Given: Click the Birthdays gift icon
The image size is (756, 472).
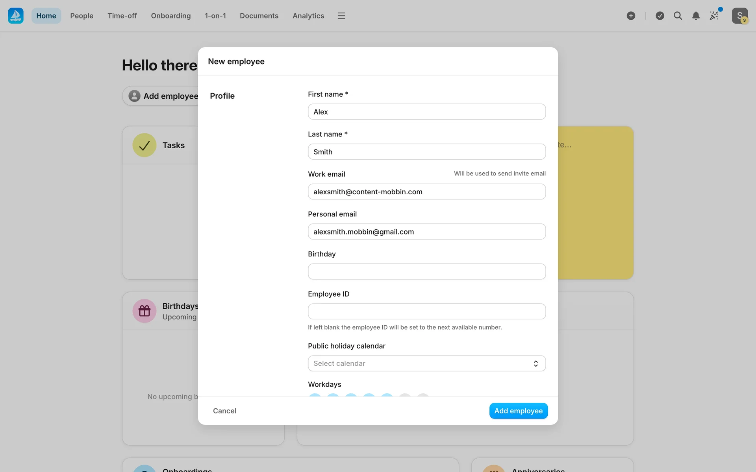Looking at the screenshot, I should pyautogui.click(x=145, y=311).
